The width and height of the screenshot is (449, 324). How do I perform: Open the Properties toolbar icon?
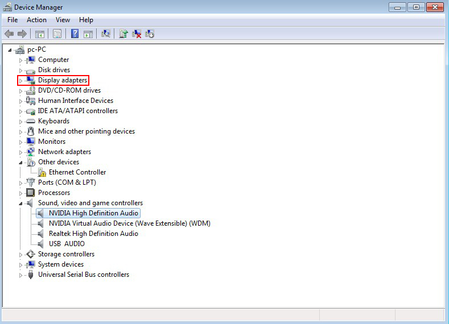tap(57, 34)
